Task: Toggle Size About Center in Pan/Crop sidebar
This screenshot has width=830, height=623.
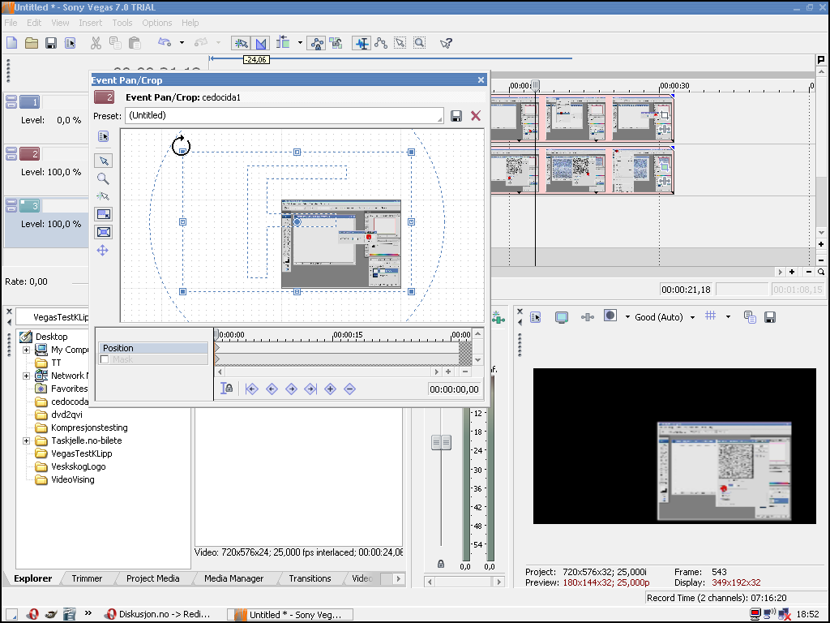Action: coord(103,232)
